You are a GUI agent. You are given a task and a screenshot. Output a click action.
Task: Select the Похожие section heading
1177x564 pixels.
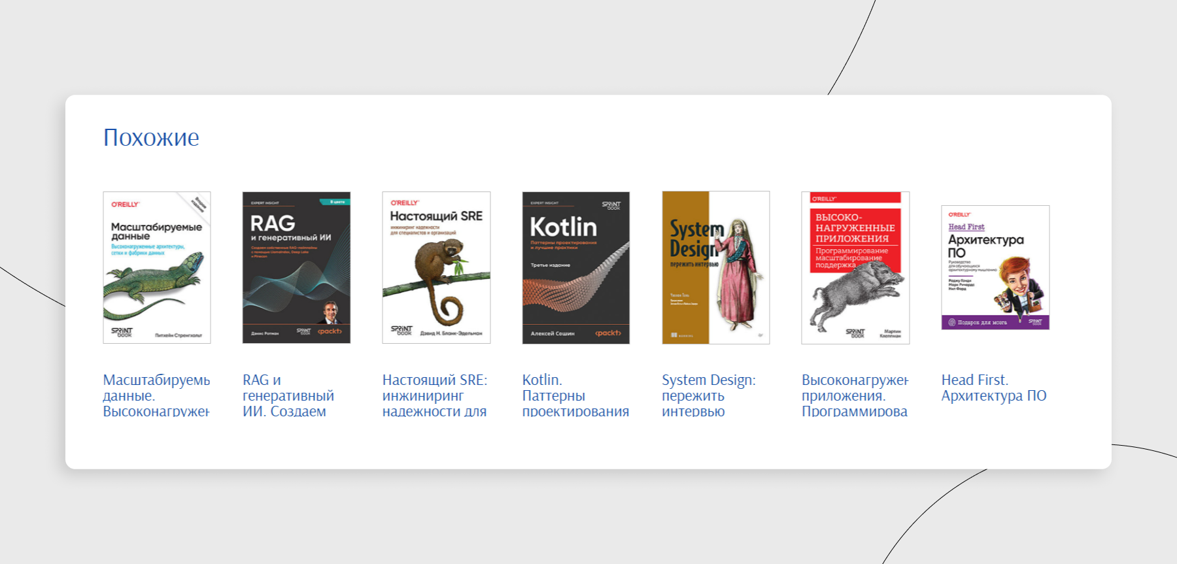point(151,137)
